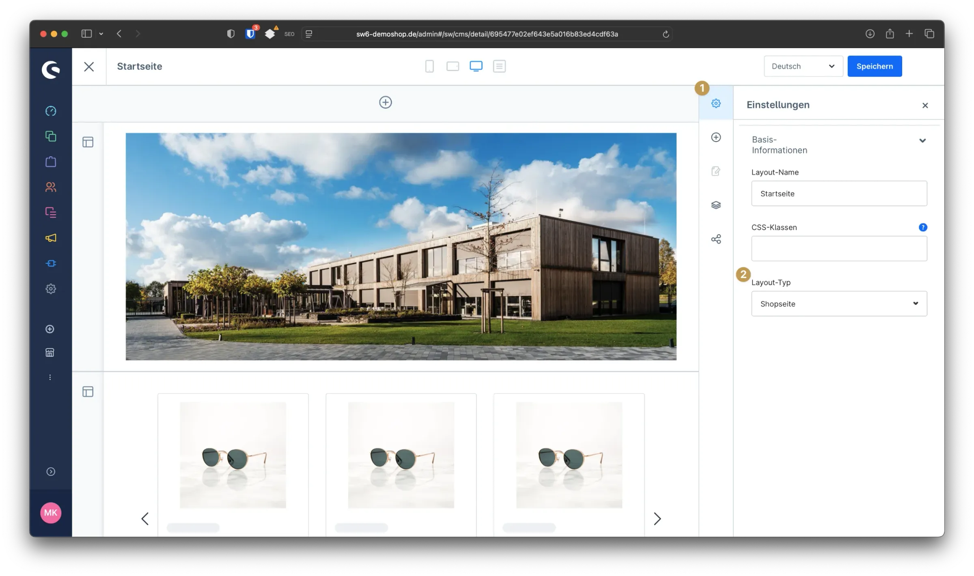Open the add-blocks plus icon in editor sidebar
Screen dimensions: 974x576
tap(716, 137)
